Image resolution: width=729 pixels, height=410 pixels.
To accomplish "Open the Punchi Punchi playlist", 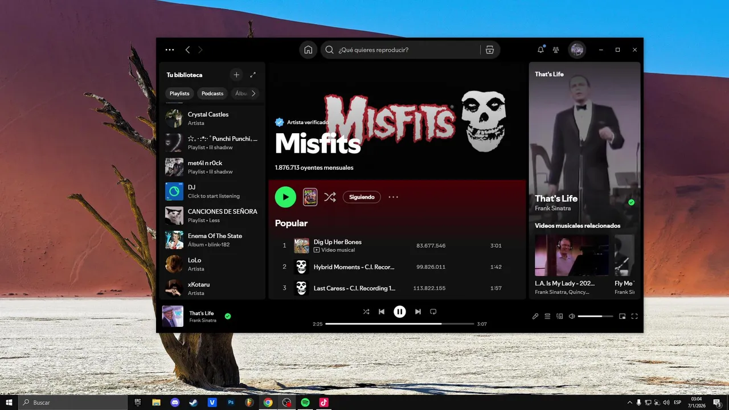I will click(212, 142).
